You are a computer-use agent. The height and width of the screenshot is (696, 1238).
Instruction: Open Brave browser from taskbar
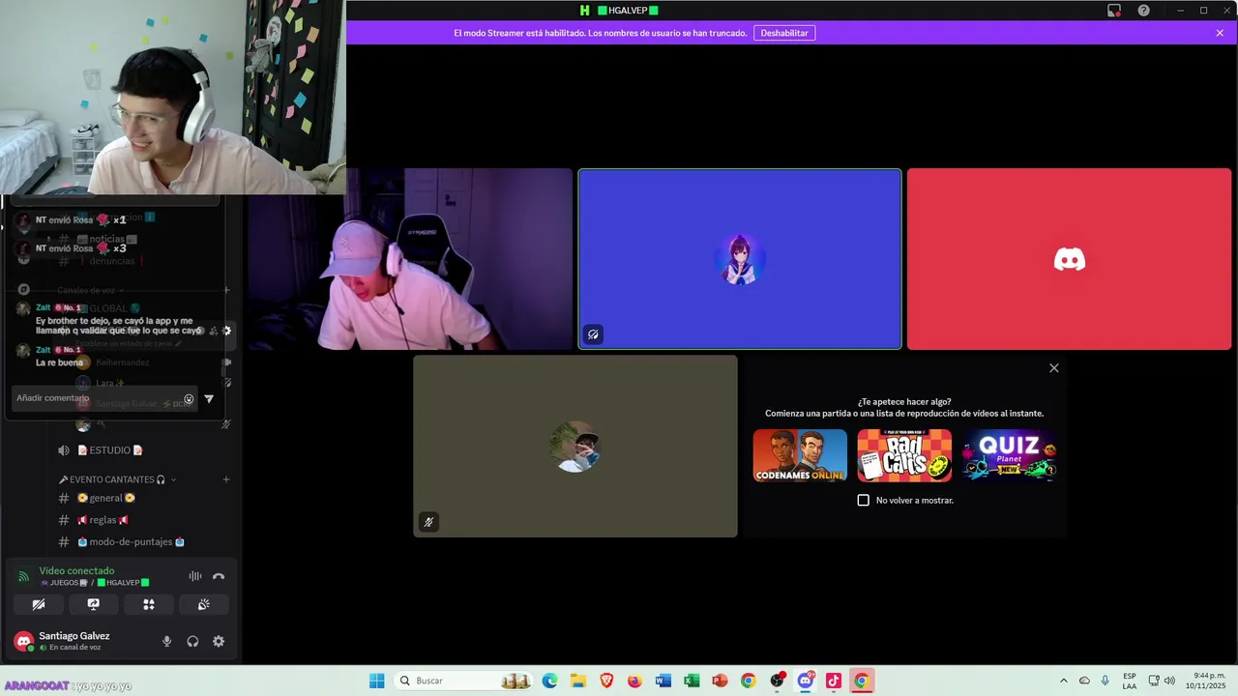606,681
